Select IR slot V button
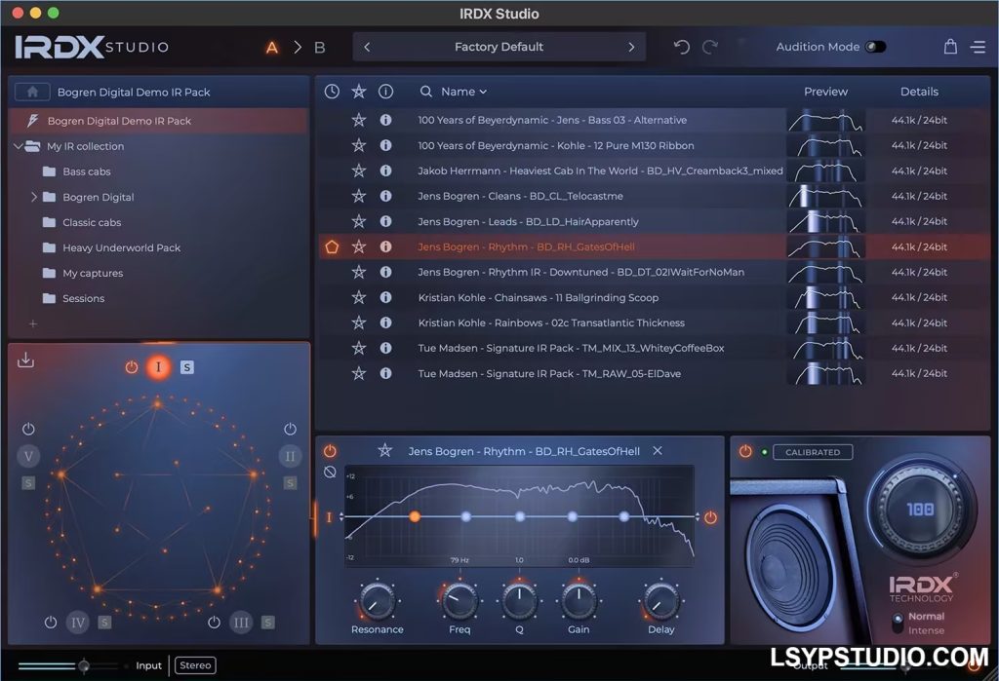Screen dimensions: 999x681 tap(28, 456)
